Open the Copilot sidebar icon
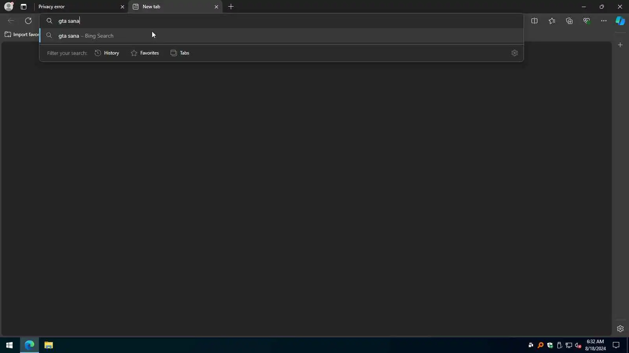This screenshot has height=353, width=629. [620, 21]
